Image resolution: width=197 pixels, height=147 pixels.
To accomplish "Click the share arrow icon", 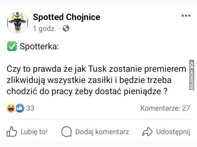I will [147, 132].
